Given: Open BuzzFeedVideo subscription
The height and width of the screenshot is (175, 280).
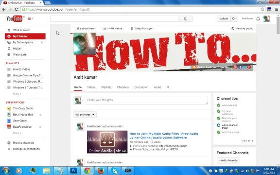Looking at the screenshot, I should [x=22, y=127].
